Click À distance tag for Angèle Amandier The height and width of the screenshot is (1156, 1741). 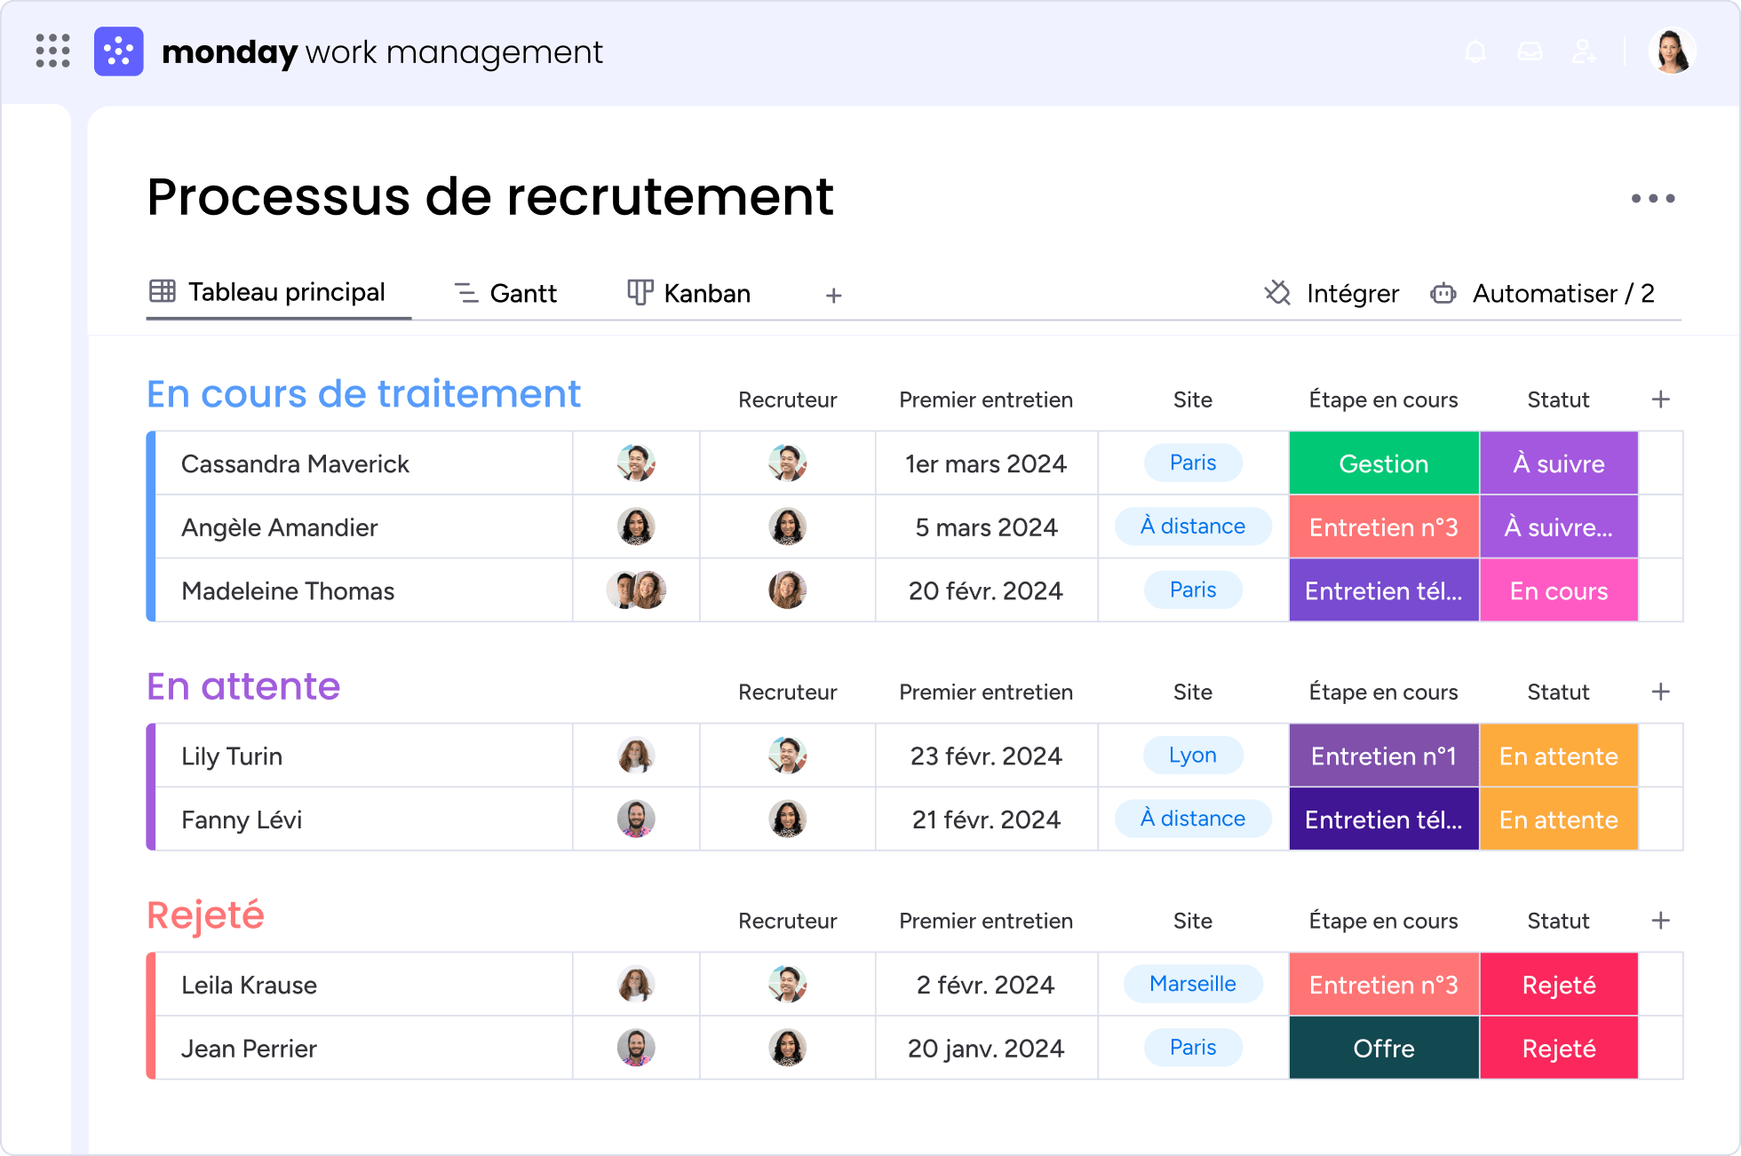1193,527
